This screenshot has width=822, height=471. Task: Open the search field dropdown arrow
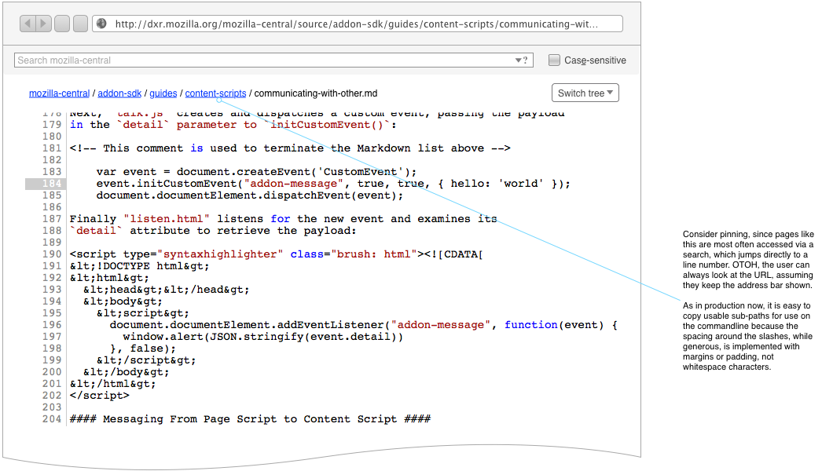point(518,60)
